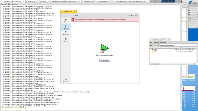Viewport: 198px width, 111px height.
Task: Open the Alarms page in Clock sidebar
Action: pyautogui.click(x=65, y=39)
